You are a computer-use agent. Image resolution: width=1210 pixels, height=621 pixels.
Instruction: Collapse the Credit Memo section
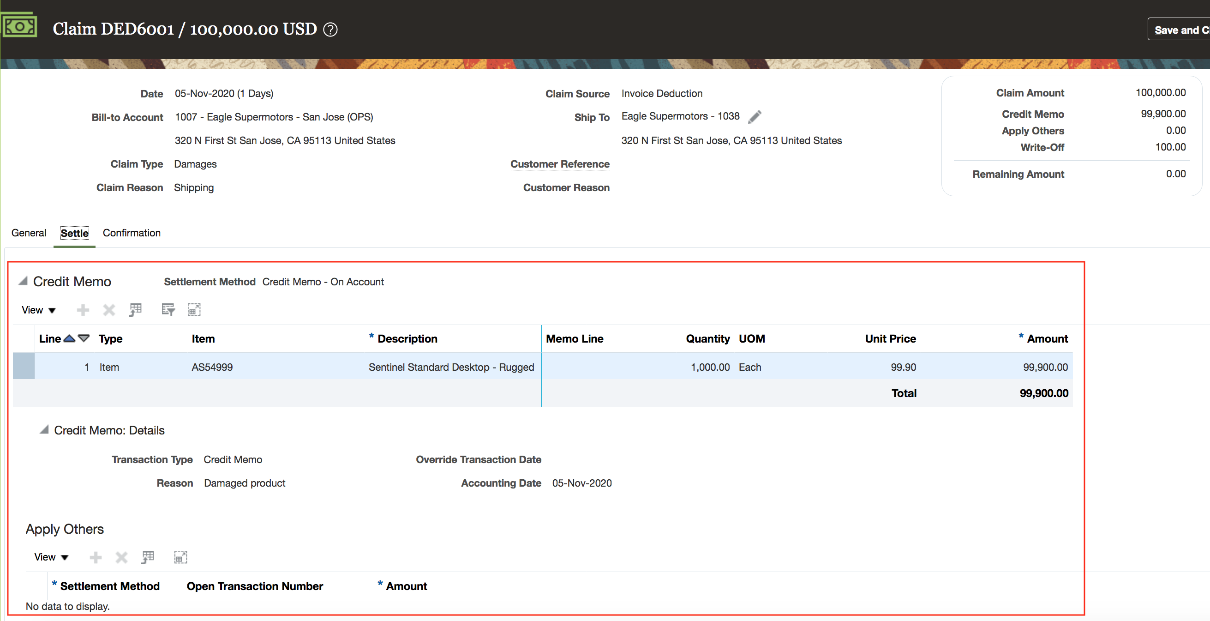pos(23,281)
